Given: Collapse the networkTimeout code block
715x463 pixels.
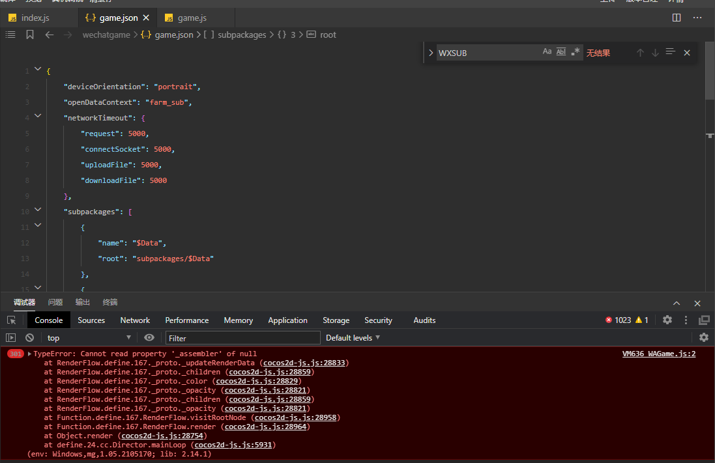Looking at the screenshot, I should (x=38, y=116).
